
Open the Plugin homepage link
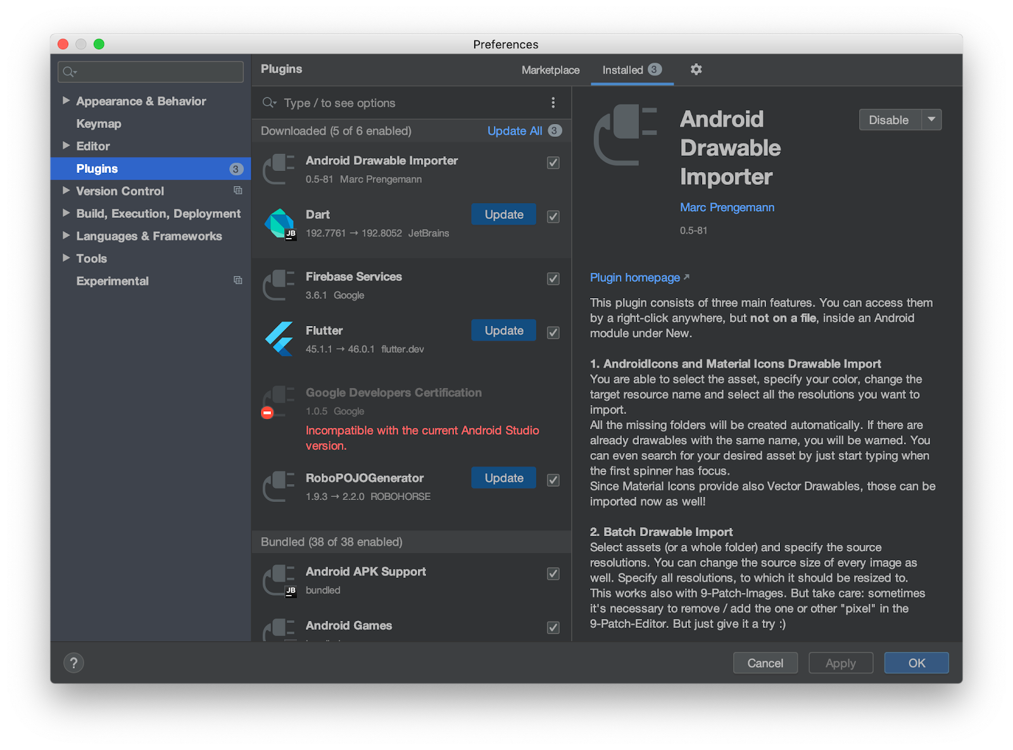(635, 277)
